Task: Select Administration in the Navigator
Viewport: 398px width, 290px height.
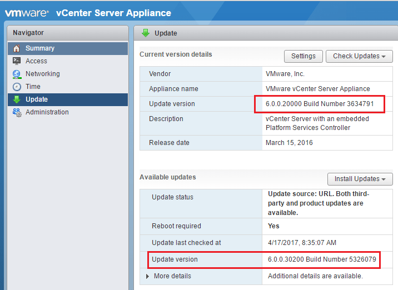Action: click(47, 112)
